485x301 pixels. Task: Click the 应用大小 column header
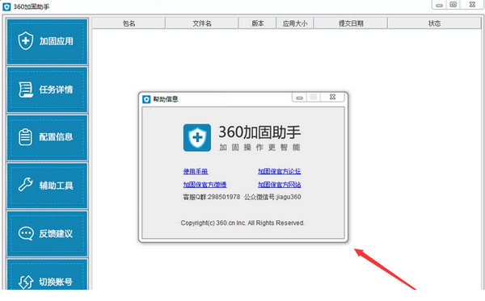tap(295, 23)
